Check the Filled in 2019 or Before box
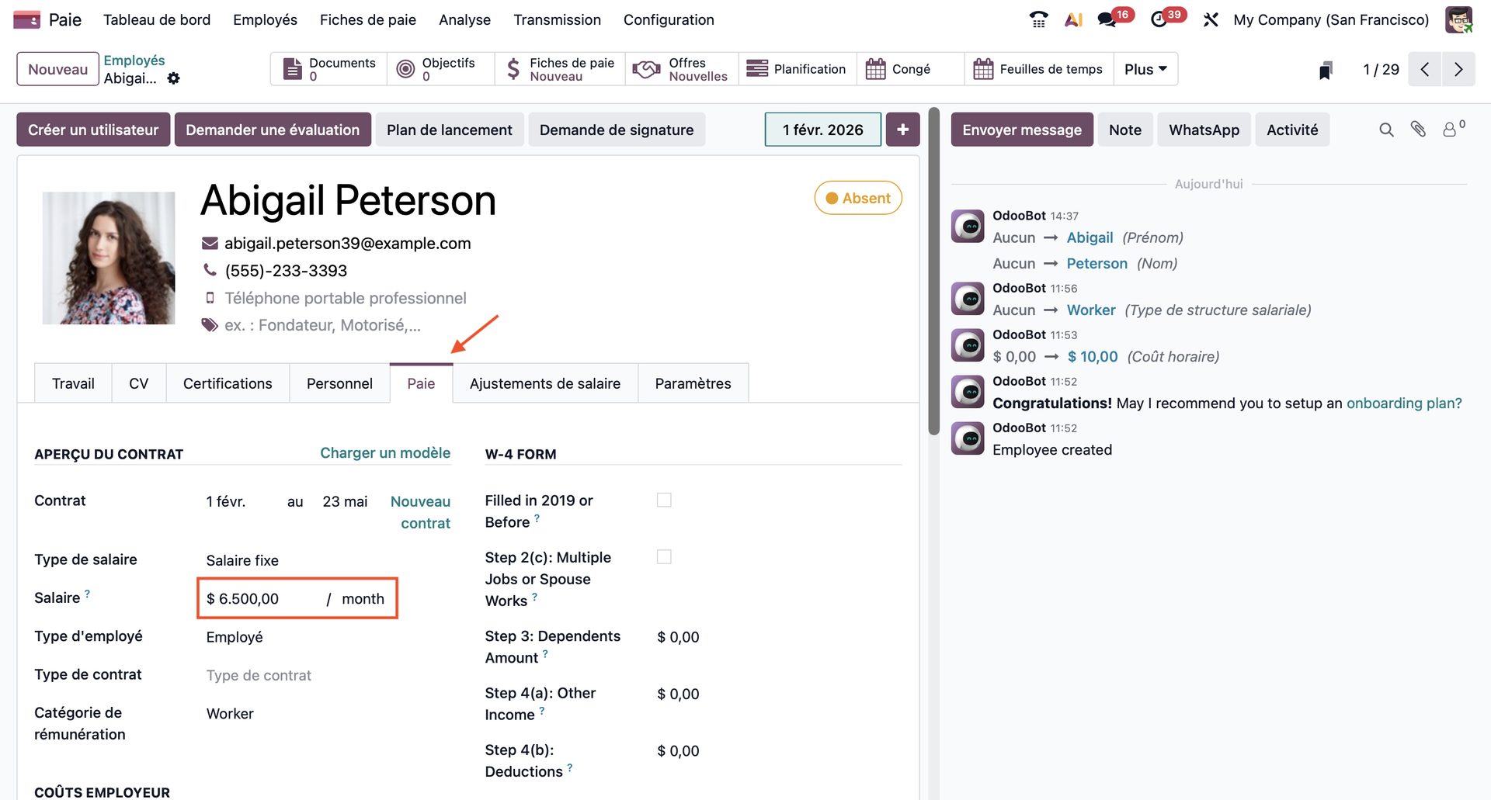1491x800 pixels. point(664,500)
